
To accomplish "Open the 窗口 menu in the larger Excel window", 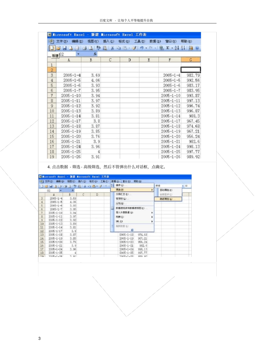I will coord(171,41).
